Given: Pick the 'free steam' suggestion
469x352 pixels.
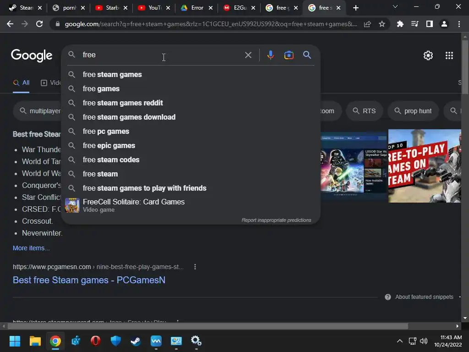Looking at the screenshot, I should (191, 174).
